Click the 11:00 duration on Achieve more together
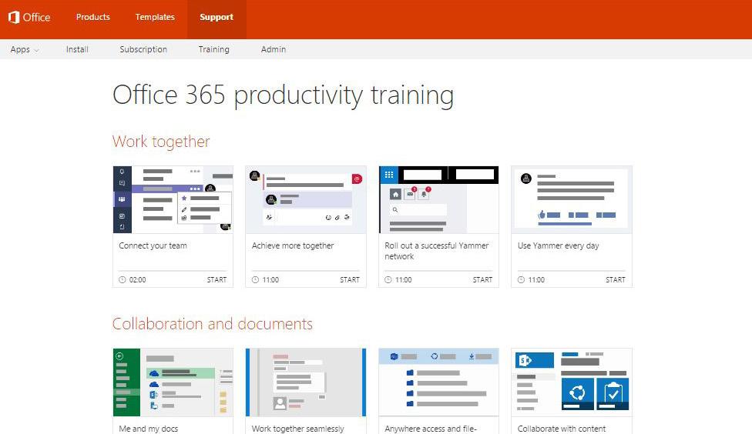 click(270, 280)
